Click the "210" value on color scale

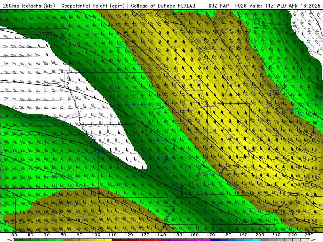point(276,235)
